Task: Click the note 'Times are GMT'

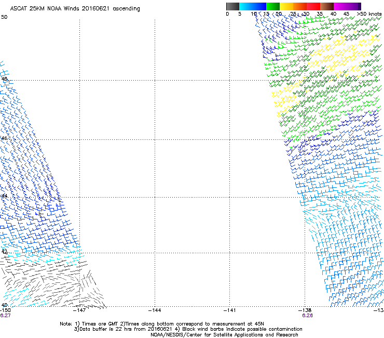Action: [99, 324]
